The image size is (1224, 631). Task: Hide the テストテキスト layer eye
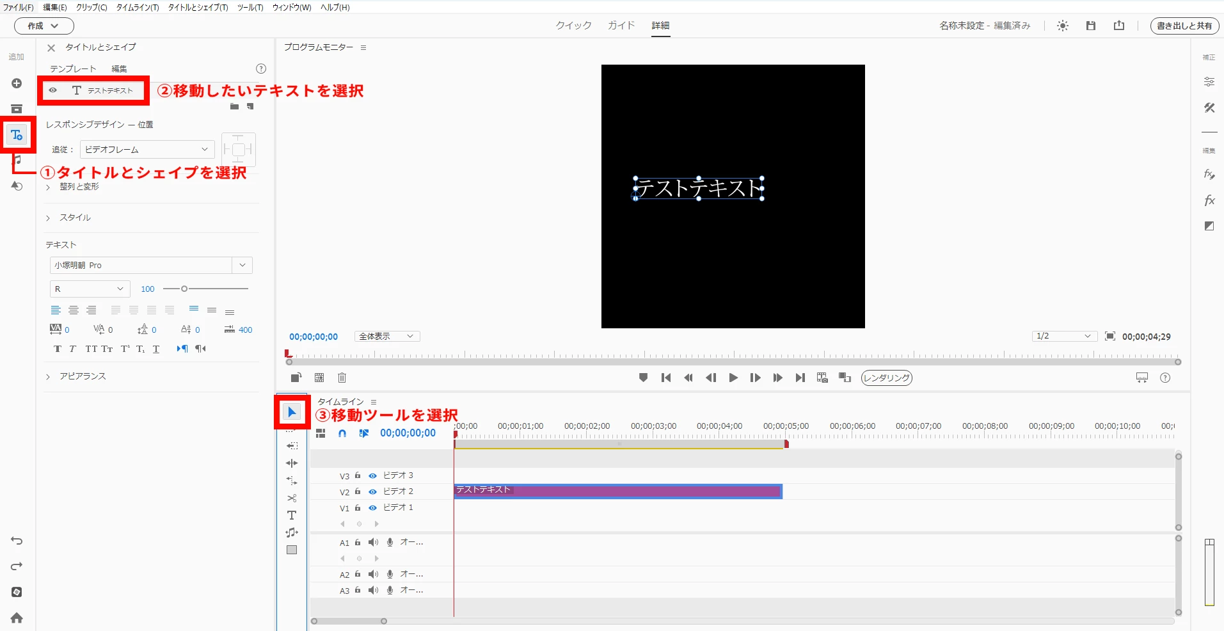[x=53, y=90]
